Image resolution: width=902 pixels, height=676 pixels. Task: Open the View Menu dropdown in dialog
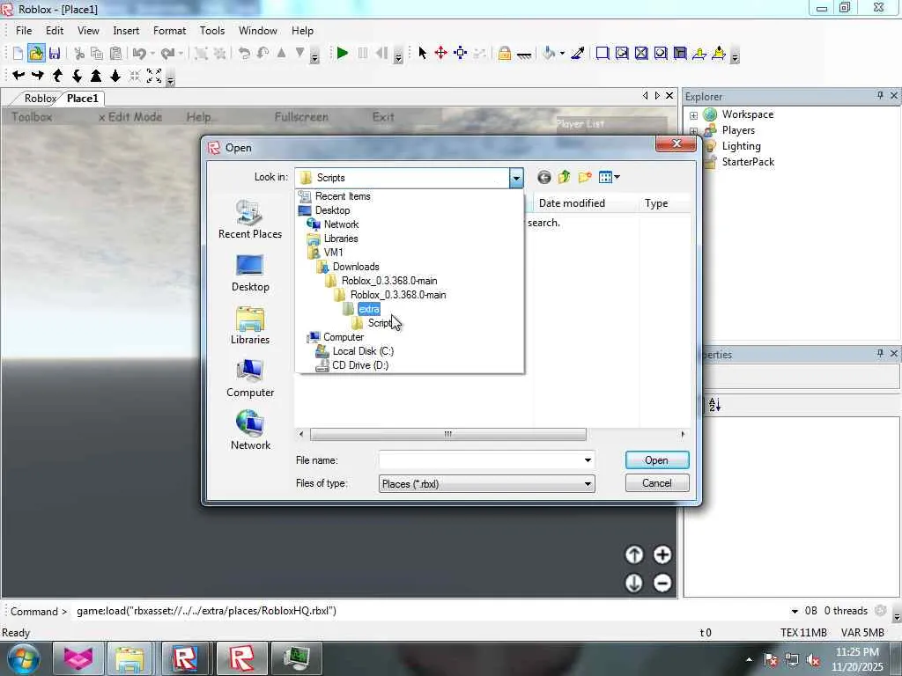(x=610, y=178)
